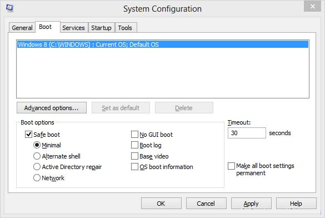
Task: Open Advanced options
Action: [x=52, y=108]
